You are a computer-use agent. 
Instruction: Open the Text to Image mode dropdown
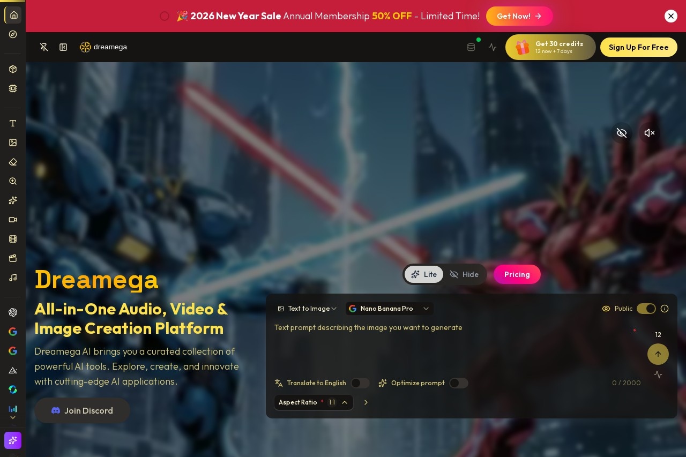(x=307, y=309)
